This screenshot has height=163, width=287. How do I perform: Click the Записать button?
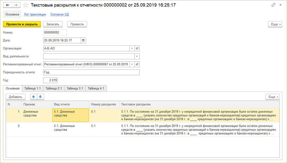point(53,24)
